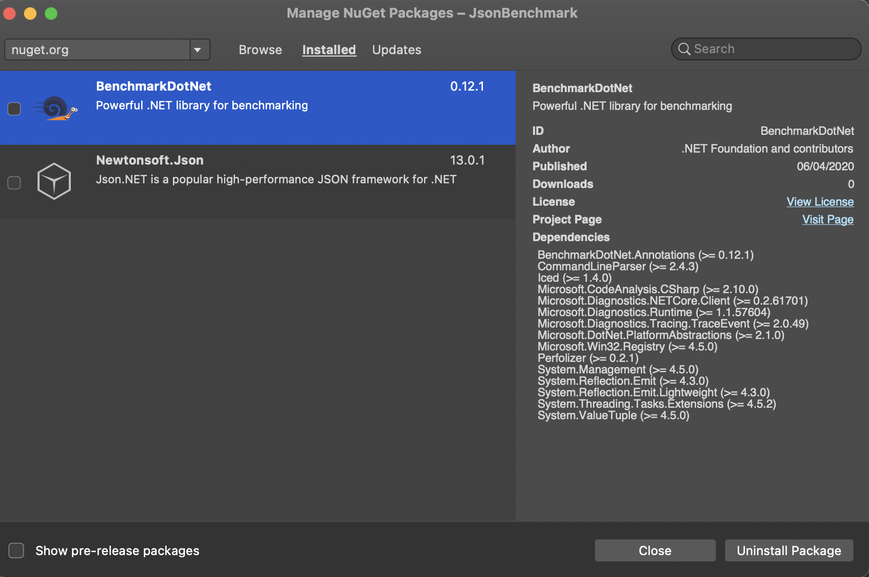Select the Installed tab
The height and width of the screenshot is (577, 869).
(x=329, y=49)
